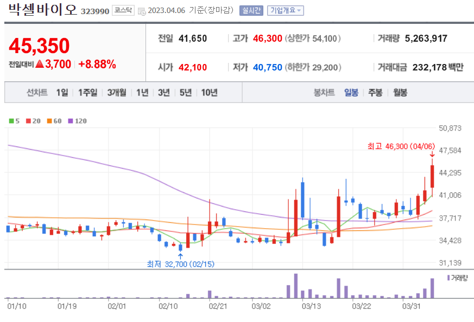Click the 02/21 x-axis date label
This screenshot has height=322, width=474.
[x=218, y=306]
